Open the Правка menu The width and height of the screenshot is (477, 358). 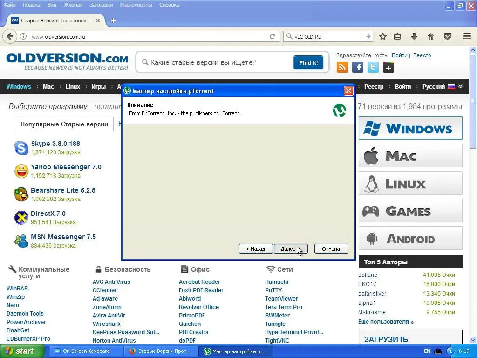[31, 5]
